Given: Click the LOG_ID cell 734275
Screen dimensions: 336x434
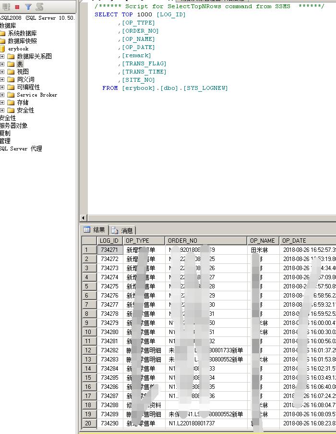Looking at the screenshot, I should (110, 286).
